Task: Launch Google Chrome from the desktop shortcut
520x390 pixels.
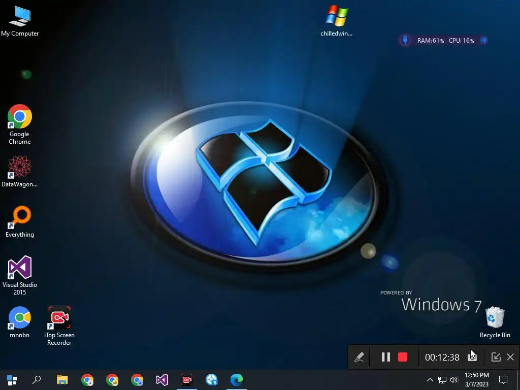Action: pos(20,124)
